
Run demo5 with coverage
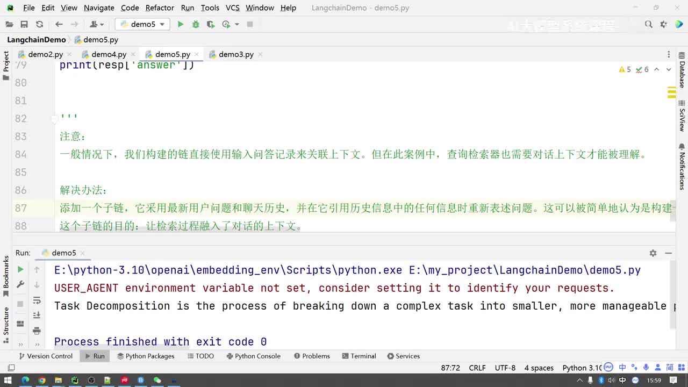(211, 24)
